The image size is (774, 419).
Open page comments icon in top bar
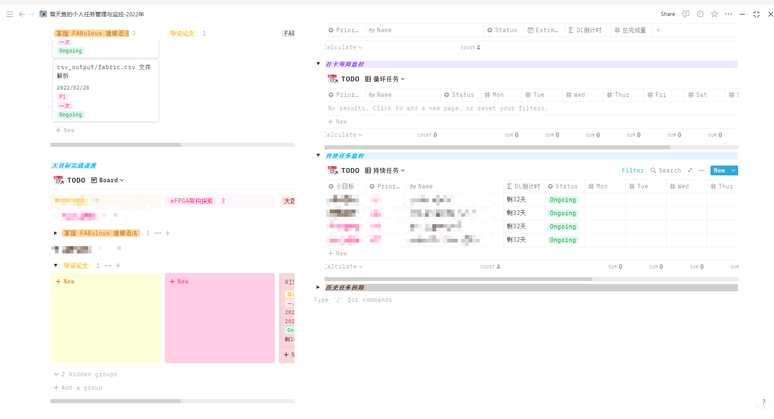click(686, 14)
